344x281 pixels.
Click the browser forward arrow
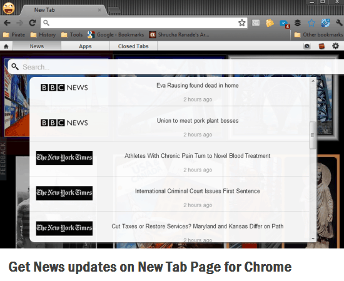(x=20, y=23)
